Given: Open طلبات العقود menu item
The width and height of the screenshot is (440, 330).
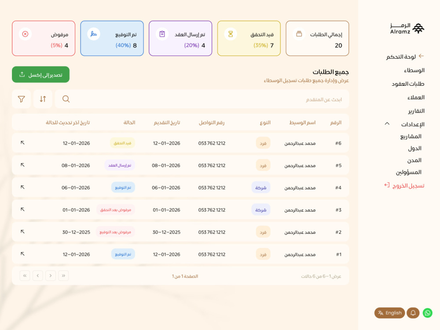Looking at the screenshot, I should click(x=408, y=84).
